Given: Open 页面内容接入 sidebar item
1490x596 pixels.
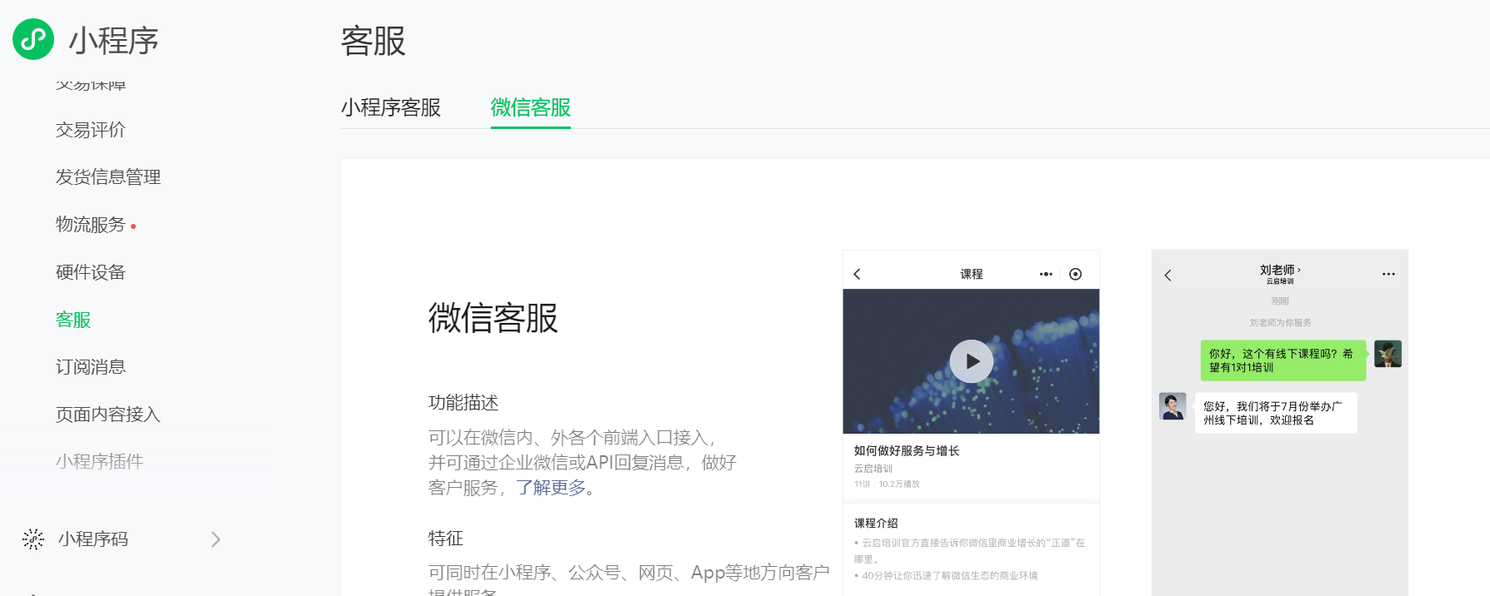Looking at the screenshot, I should tap(108, 415).
